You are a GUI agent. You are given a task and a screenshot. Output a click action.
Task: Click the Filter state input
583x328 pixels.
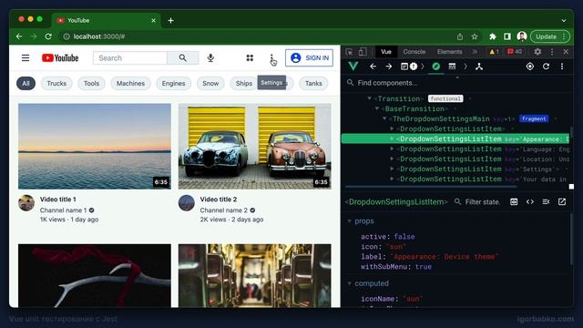(483, 201)
